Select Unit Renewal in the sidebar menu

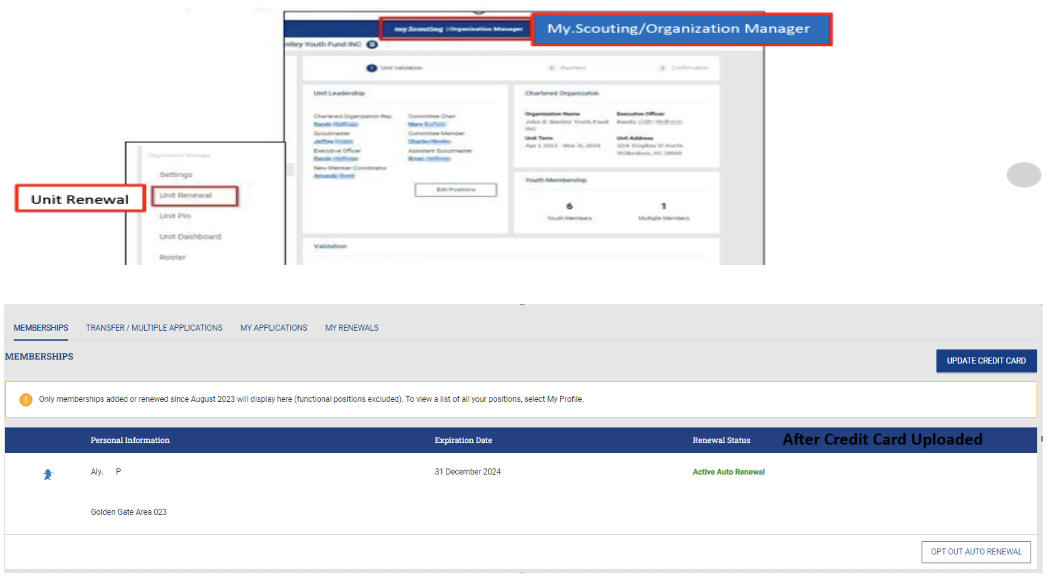point(194,195)
